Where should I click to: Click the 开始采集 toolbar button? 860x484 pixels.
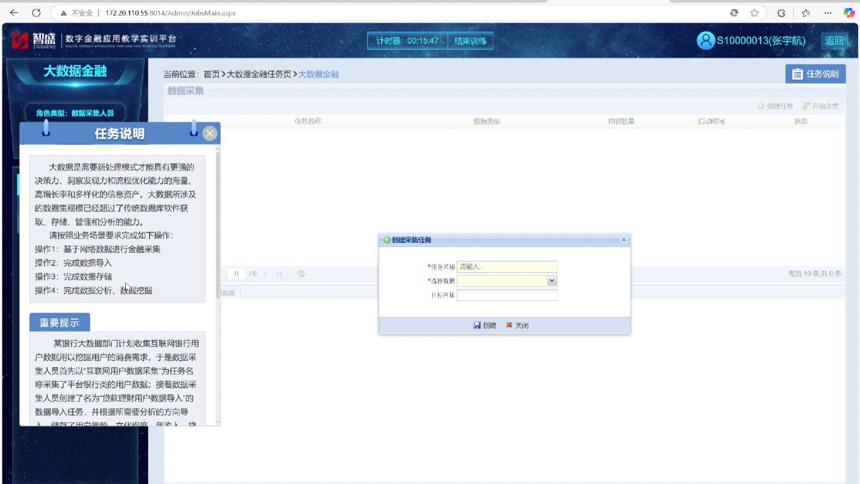click(x=820, y=106)
